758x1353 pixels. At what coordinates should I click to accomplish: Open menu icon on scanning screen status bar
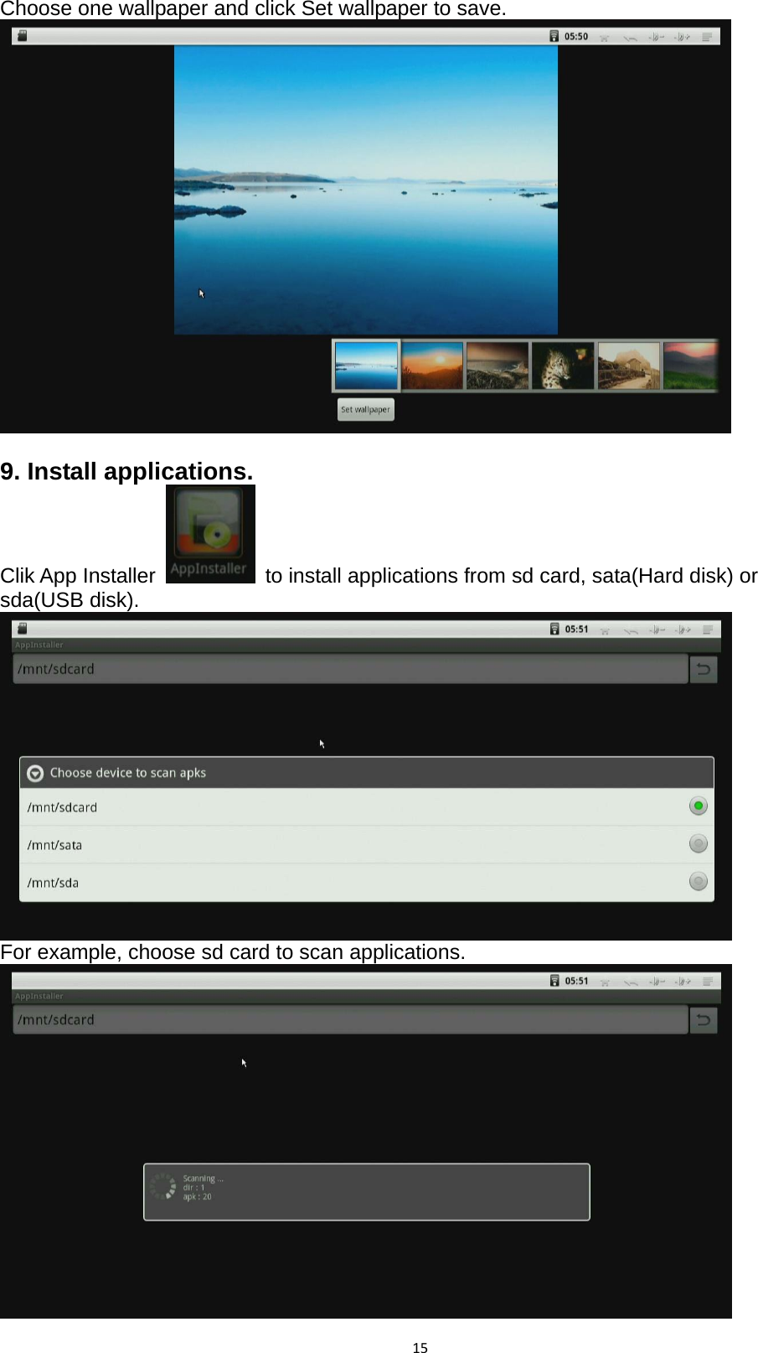[x=708, y=982]
